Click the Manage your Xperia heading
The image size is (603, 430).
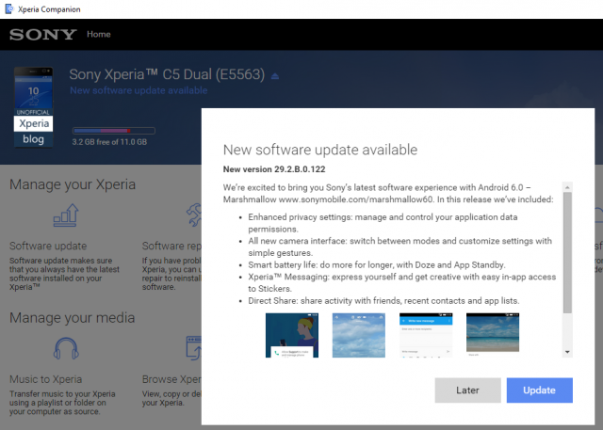[73, 184]
